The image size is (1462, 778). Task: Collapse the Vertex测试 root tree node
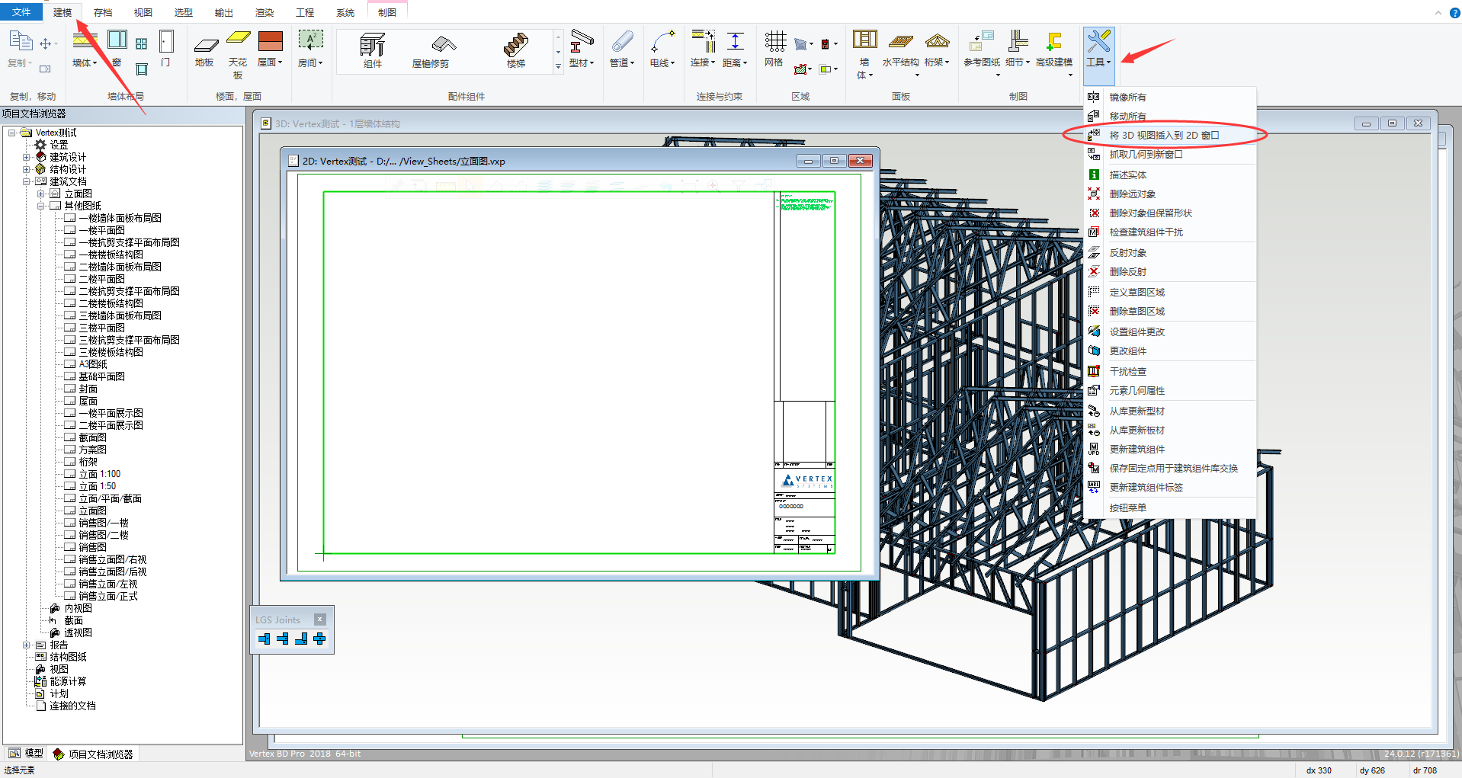click(x=12, y=133)
